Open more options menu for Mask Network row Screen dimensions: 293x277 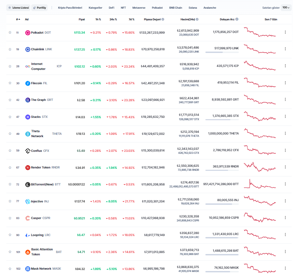click(x=285, y=269)
